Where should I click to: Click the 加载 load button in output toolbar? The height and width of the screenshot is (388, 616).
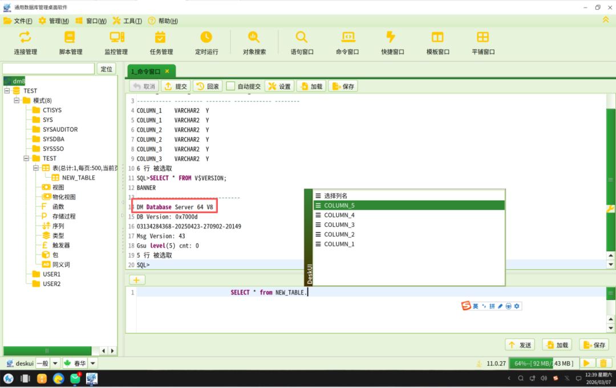(311, 86)
